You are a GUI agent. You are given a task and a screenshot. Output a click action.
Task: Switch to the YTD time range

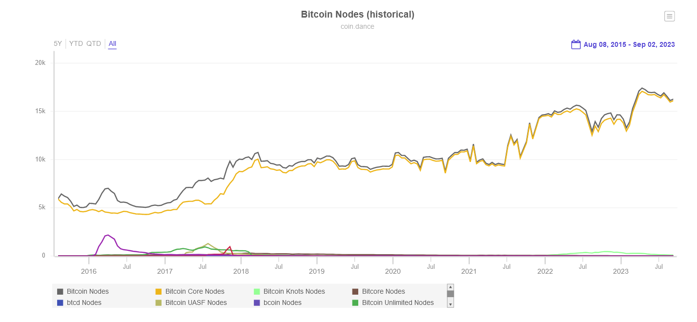[x=76, y=43]
